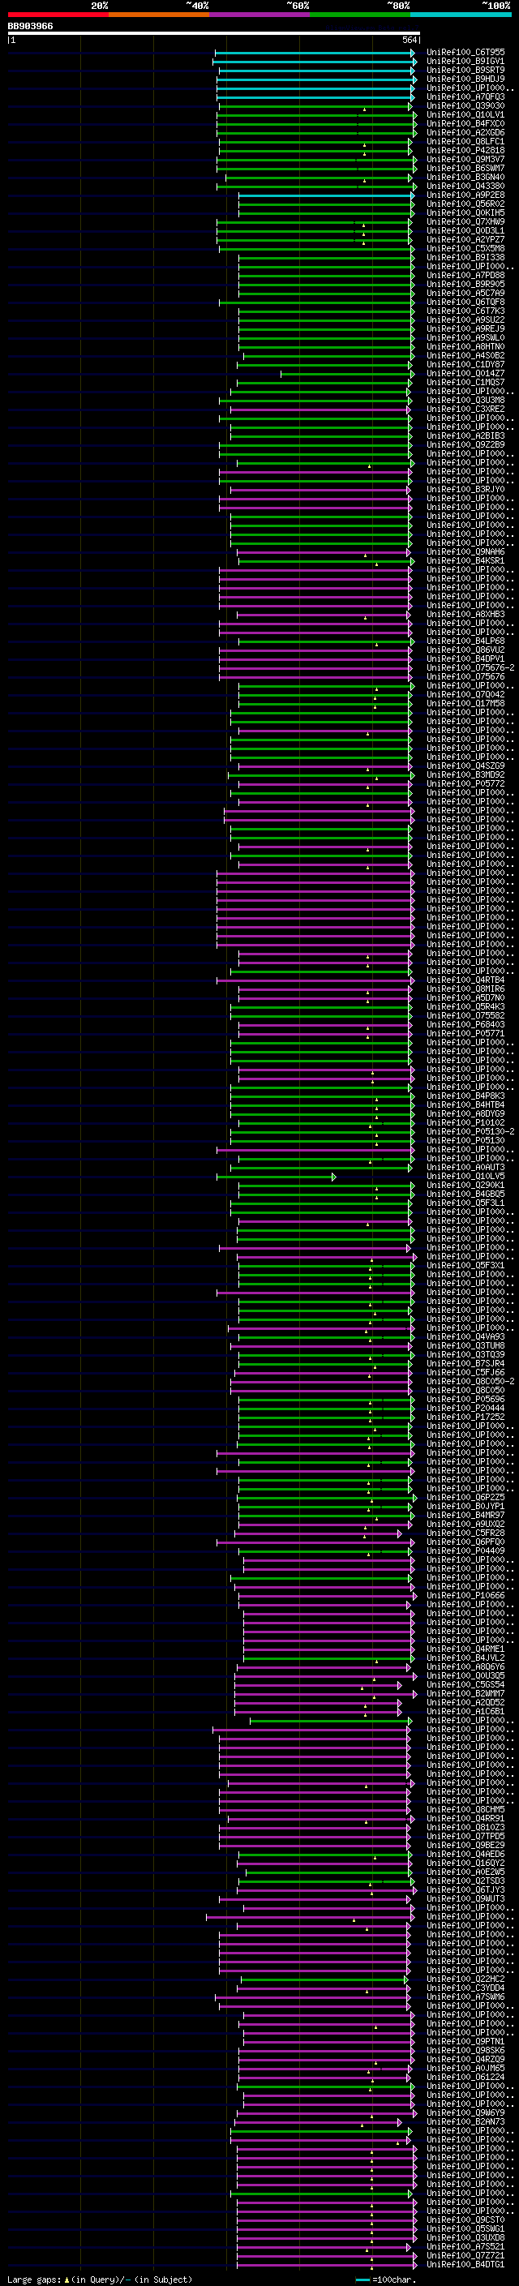Click the green ~80% identity legend bar
The image size is (519, 2286).
360,15
